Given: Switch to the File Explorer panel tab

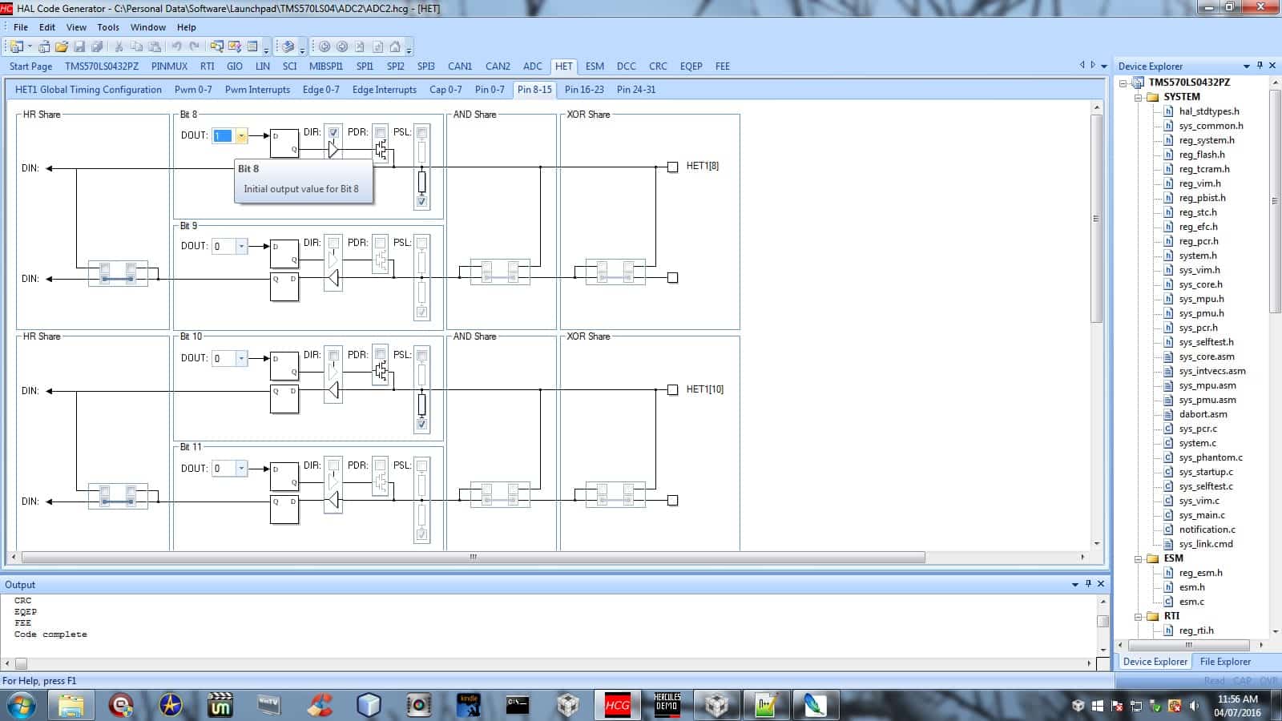Looking at the screenshot, I should point(1224,662).
